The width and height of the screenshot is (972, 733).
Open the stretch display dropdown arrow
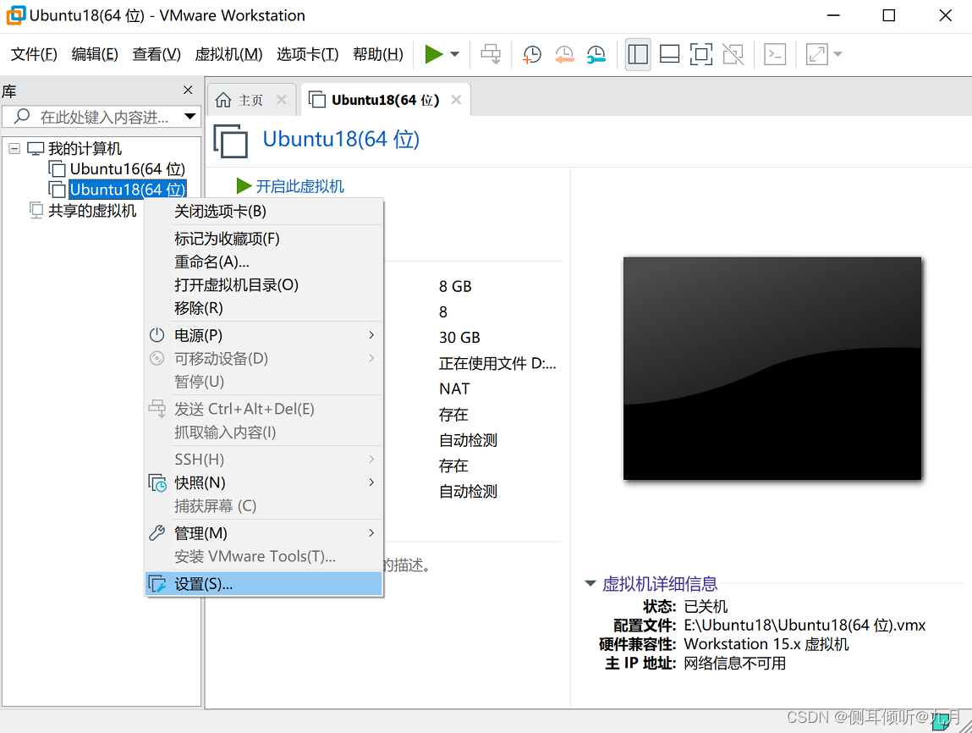(x=837, y=54)
